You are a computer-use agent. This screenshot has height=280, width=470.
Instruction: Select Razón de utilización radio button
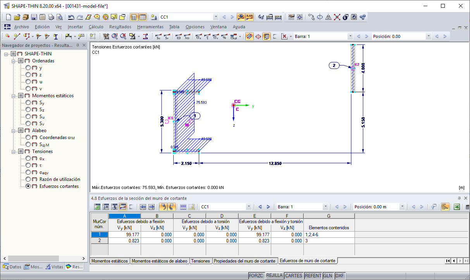pos(28,179)
